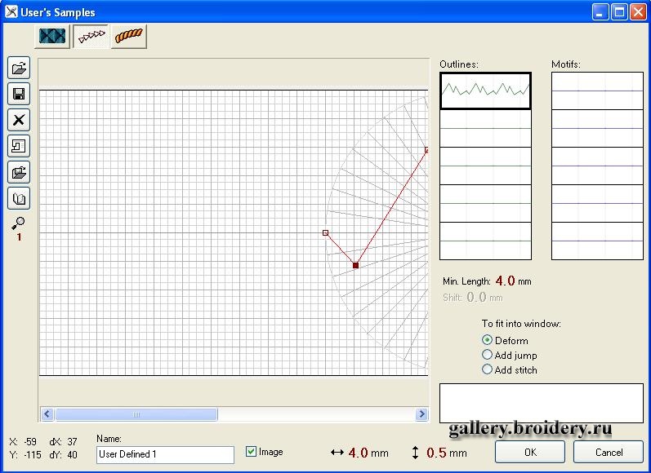
Task: Choose the Add stitch radio option
Action: tap(488, 369)
